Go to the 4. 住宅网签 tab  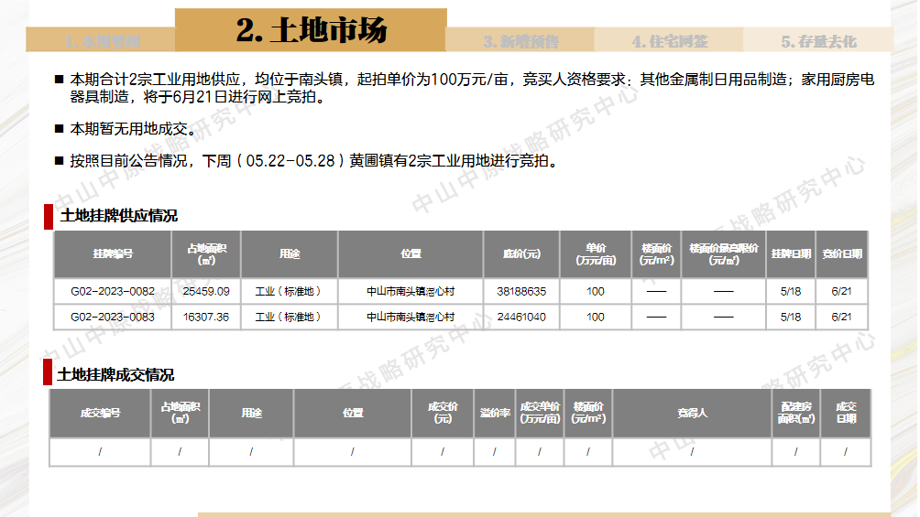[x=669, y=41]
